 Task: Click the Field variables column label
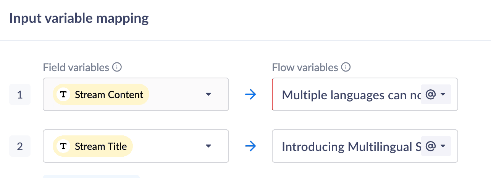(x=76, y=68)
